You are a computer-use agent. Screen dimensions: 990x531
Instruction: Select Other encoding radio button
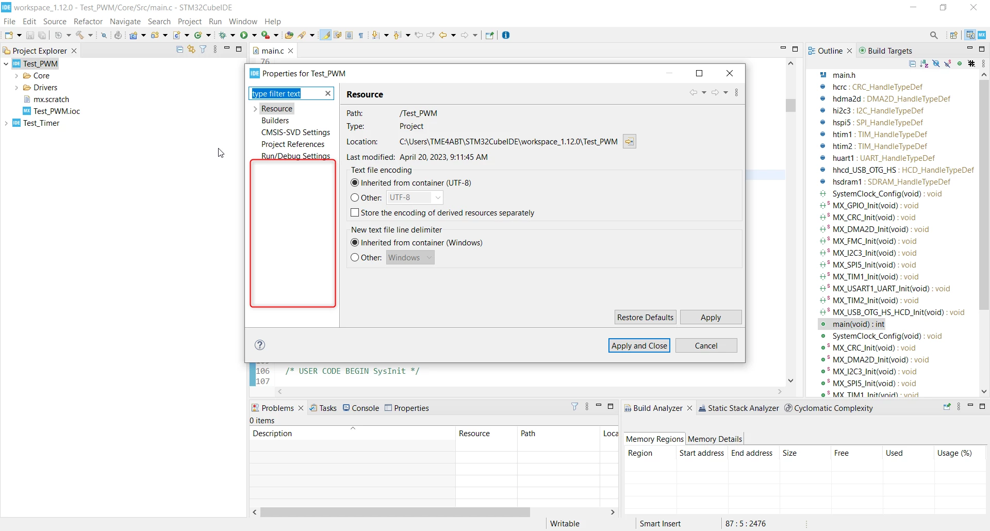pyautogui.click(x=355, y=197)
